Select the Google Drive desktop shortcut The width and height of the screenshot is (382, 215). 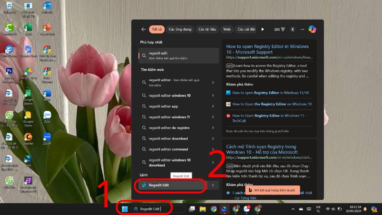28,74
